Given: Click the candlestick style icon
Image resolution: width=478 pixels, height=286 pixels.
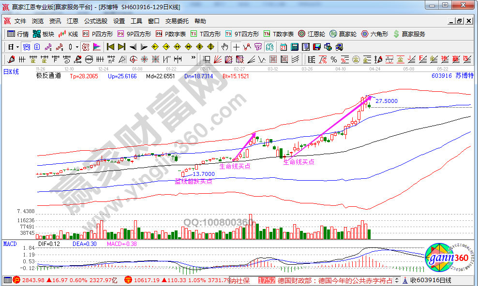Looking at the screenshot, I should 71,47.
